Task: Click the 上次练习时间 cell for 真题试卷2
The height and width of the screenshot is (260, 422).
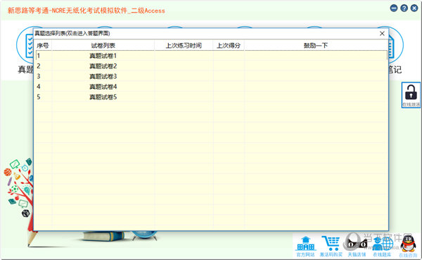Action: point(184,66)
